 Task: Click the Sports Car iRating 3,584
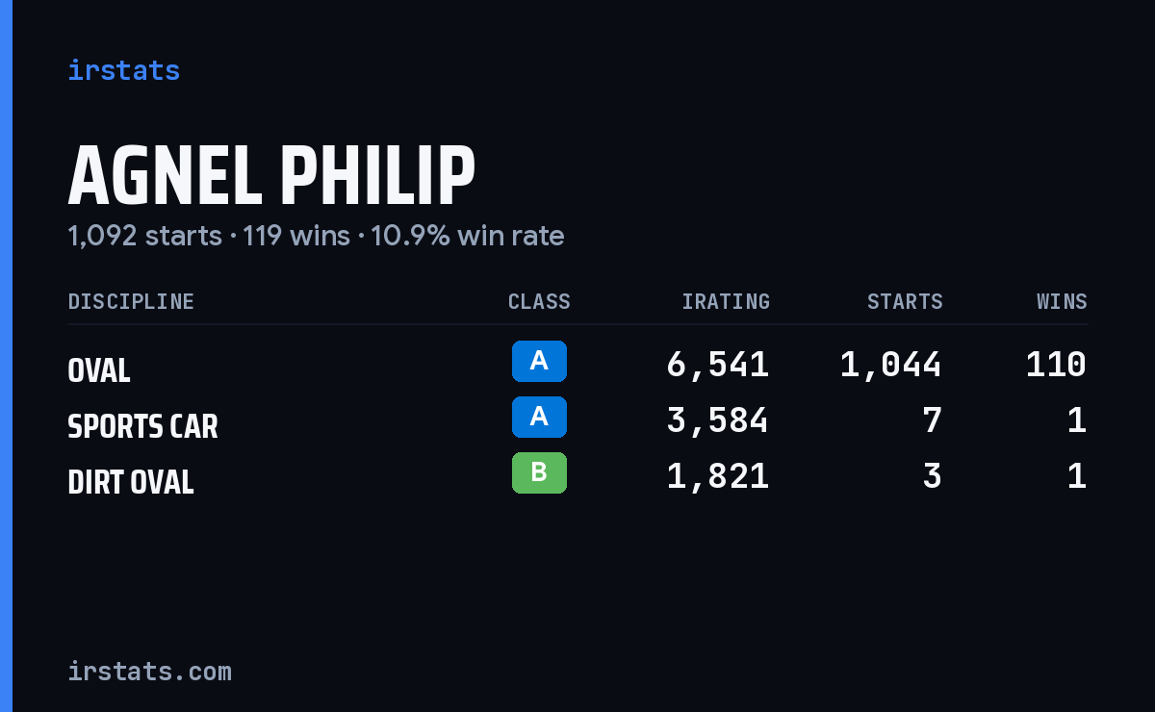coord(718,420)
